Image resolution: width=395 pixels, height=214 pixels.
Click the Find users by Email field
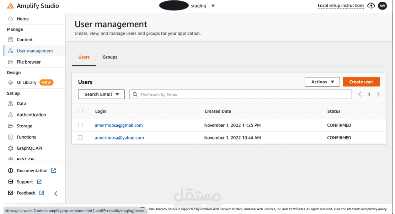coord(241,94)
